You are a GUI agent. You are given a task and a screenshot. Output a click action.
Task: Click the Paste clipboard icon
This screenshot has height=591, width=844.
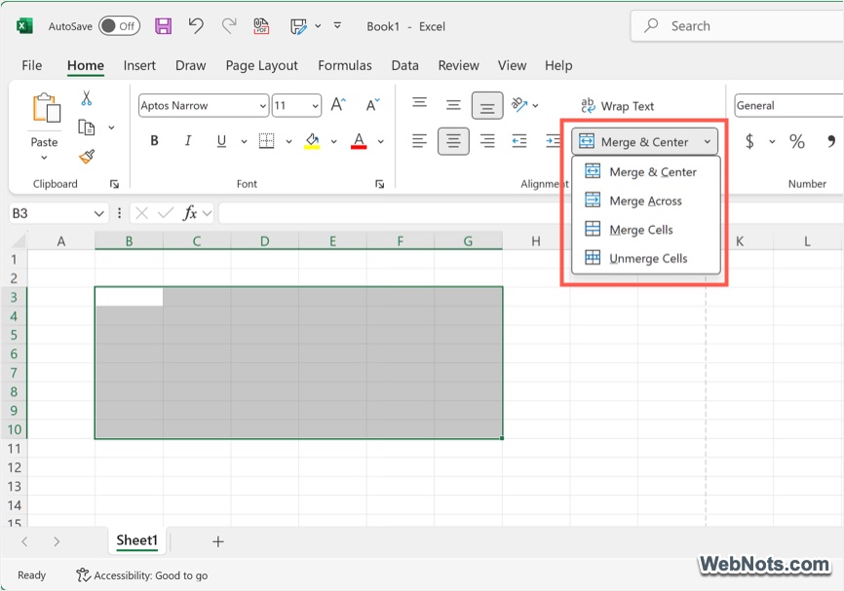[x=46, y=107]
